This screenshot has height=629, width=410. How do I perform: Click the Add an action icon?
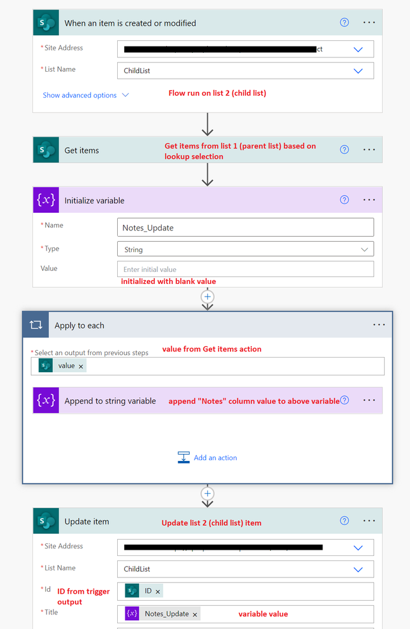pos(183,457)
